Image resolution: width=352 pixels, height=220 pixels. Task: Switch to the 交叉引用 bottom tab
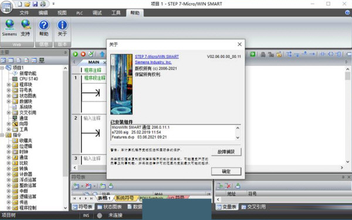[253, 207]
